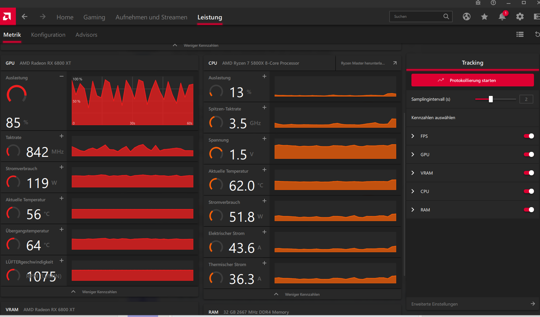Click the back arrow navigation icon
Viewport: 540px width, 317px height.
click(x=24, y=17)
